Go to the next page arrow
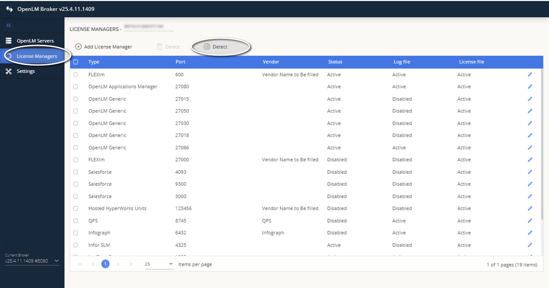 tap(118, 264)
